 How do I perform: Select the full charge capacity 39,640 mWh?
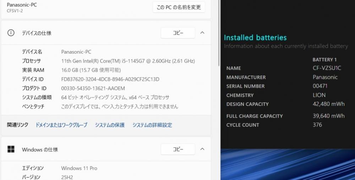pos(329,116)
